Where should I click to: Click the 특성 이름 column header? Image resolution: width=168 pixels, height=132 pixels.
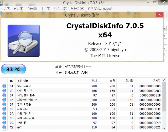[x=48, y=81]
